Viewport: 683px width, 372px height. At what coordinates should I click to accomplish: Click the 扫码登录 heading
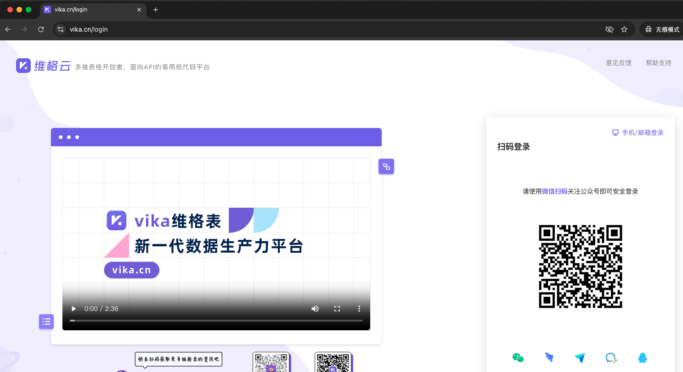(x=514, y=147)
